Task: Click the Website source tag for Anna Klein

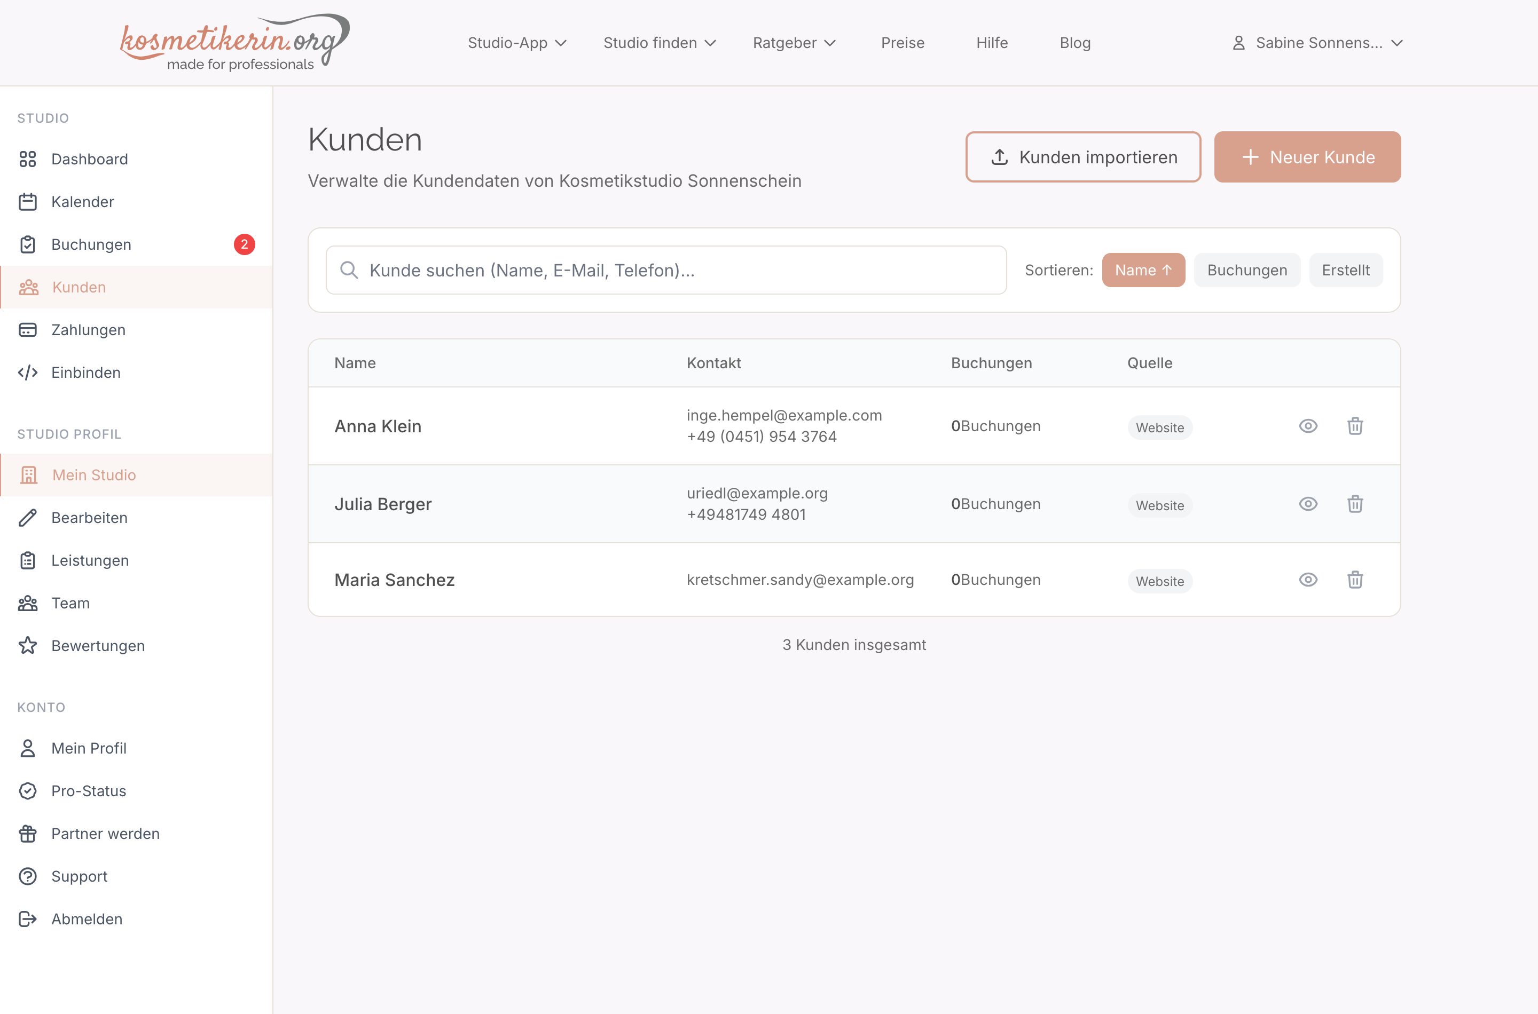Action: click(1159, 427)
